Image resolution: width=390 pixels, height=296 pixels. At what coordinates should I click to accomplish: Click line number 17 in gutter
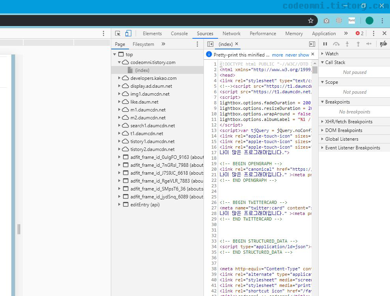pos(214,153)
